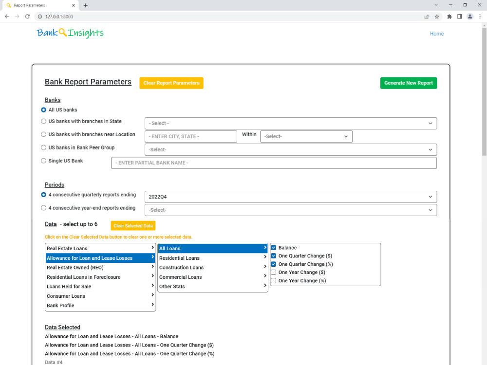Screen dimensions: 487x365
Task: Go back to the previous browser page
Action: (7, 17)
